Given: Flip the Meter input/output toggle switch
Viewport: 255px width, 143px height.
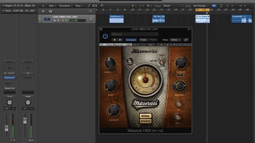Looking at the screenshot, I should click(x=162, y=61).
